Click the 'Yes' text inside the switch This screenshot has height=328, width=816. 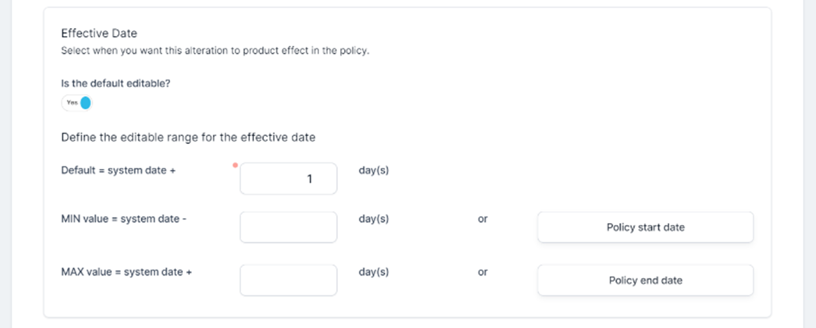(71, 103)
